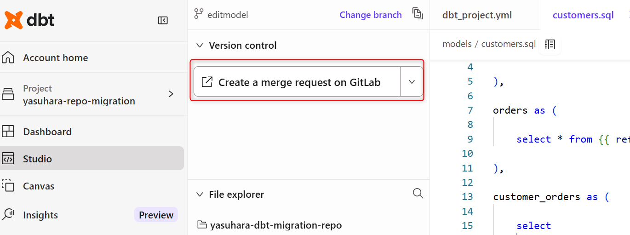Click the copy icon beside Change branch
The width and height of the screenshot is (630, 235).
click(418, 14)
